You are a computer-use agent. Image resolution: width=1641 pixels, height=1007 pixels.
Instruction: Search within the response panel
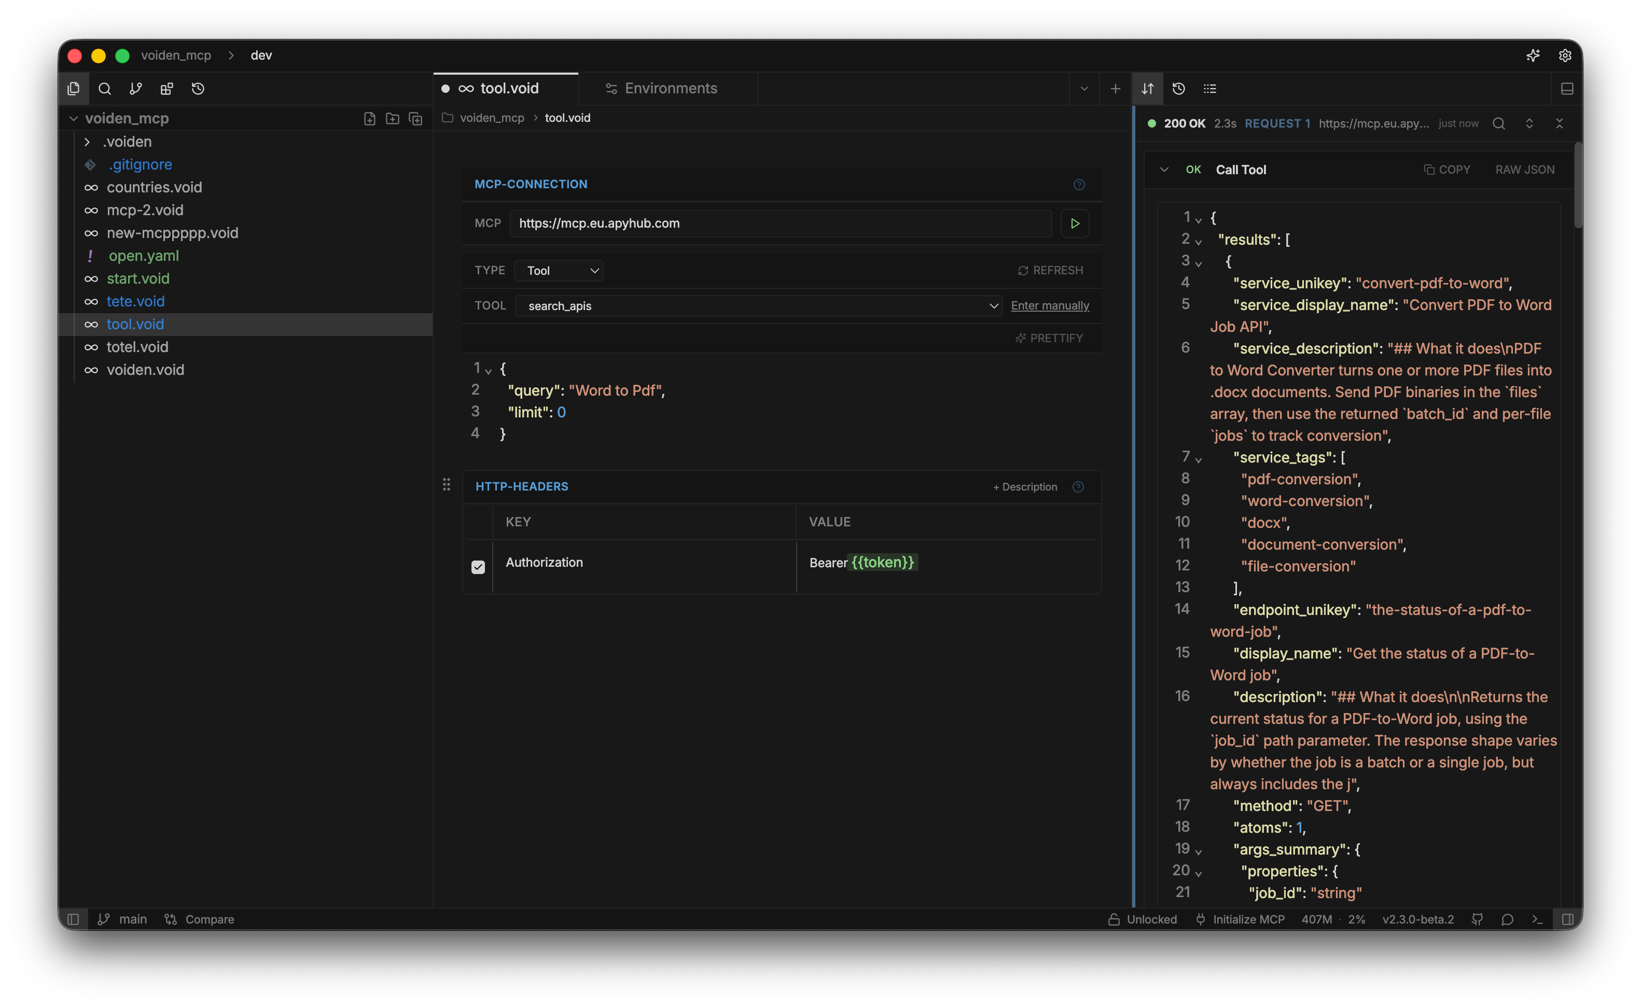[1498, 123]
